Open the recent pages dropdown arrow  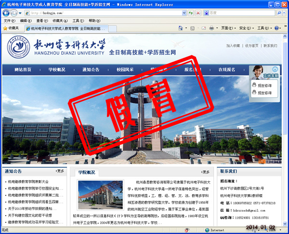tap(20, 13)
